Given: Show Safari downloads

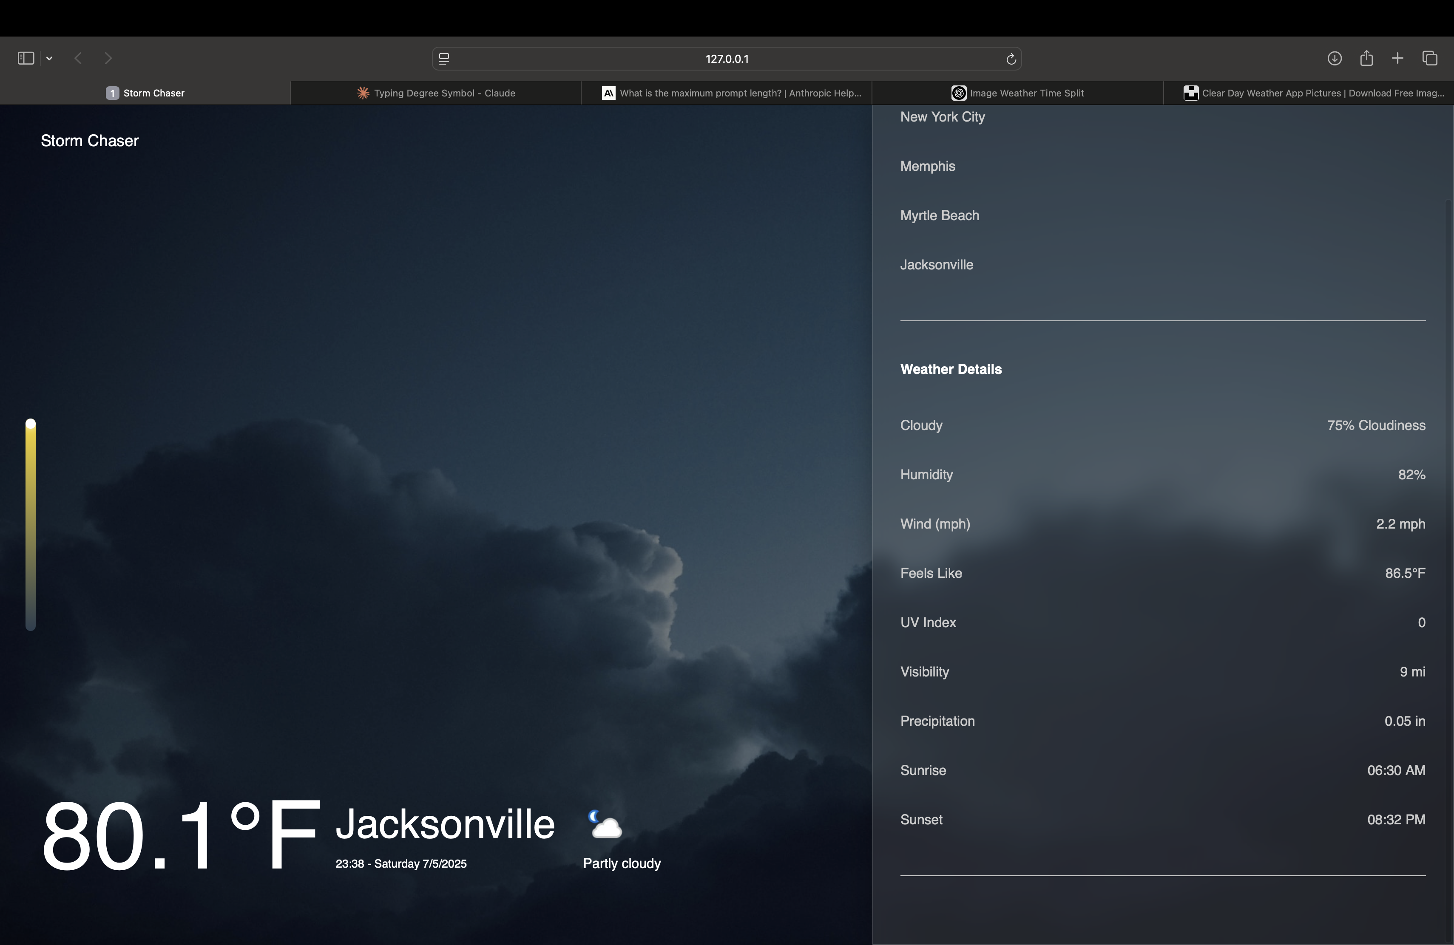Looking at the screenshot, I should pyautogui.click(x=1334, y=58).
